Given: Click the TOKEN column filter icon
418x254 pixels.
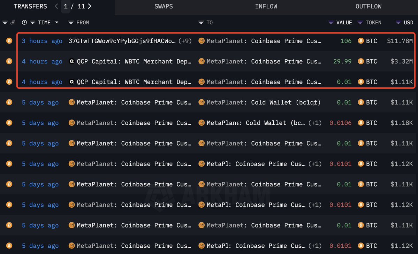Looking at the screenshot, I should click(x=361, y=22).
